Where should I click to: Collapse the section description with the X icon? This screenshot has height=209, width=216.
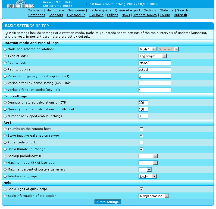click(6, 33)
